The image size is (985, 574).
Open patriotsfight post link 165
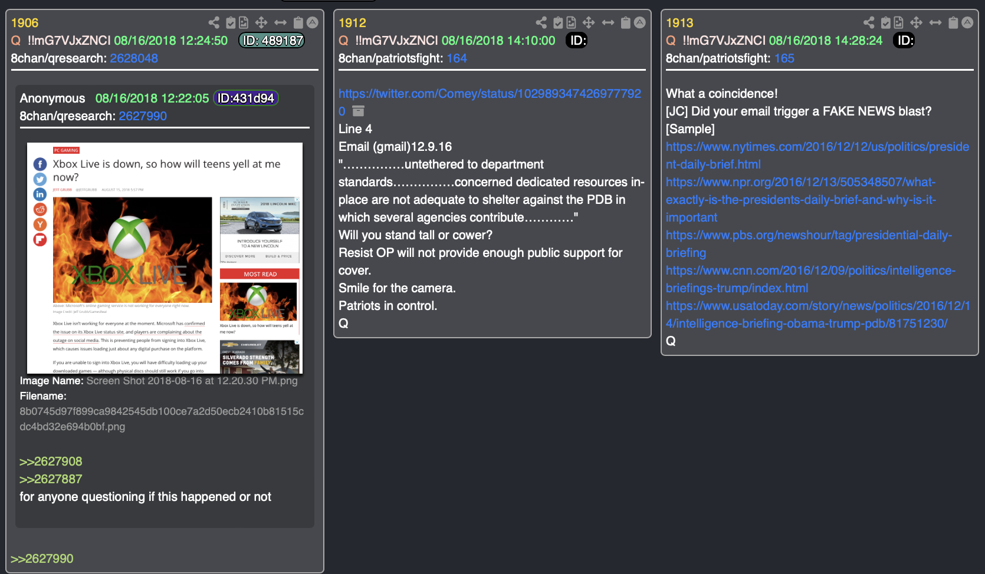(x=784, y=58)
